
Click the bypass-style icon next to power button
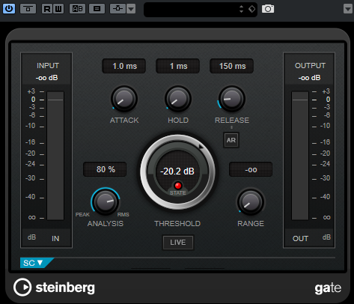pyautogui.click(x=28, y=9)
